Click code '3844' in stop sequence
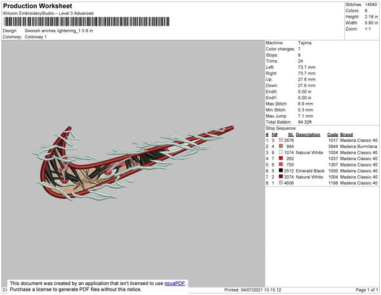This screenshot has height=295, width=381. pyautogui.click(x=333, y=146)
